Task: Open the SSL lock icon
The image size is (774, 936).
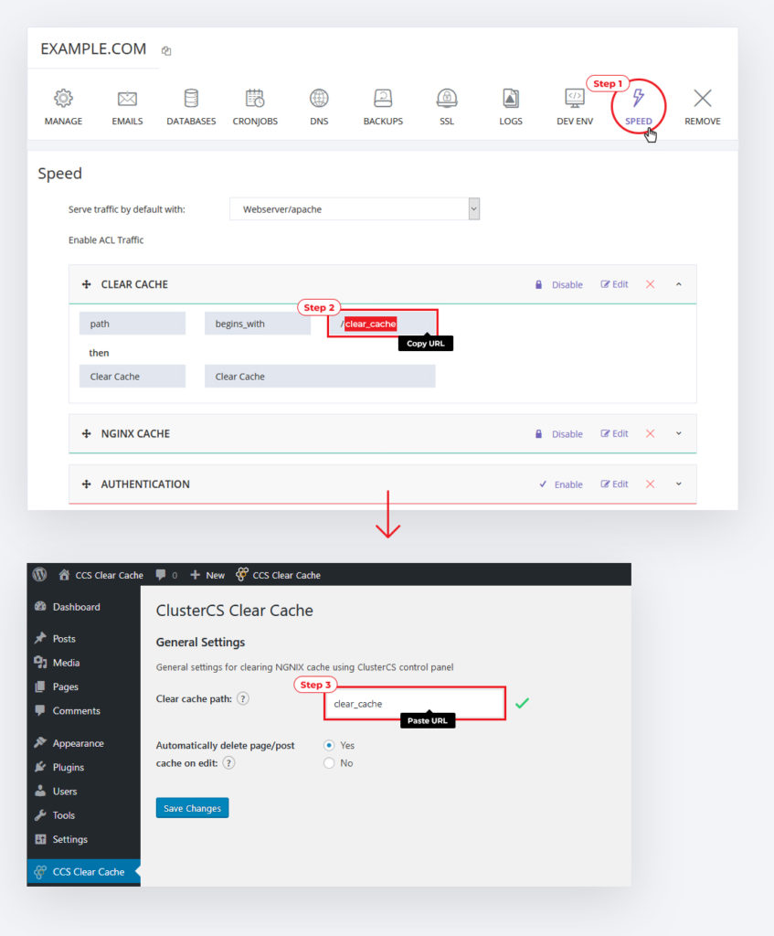Action: click(x=447, y=98)
